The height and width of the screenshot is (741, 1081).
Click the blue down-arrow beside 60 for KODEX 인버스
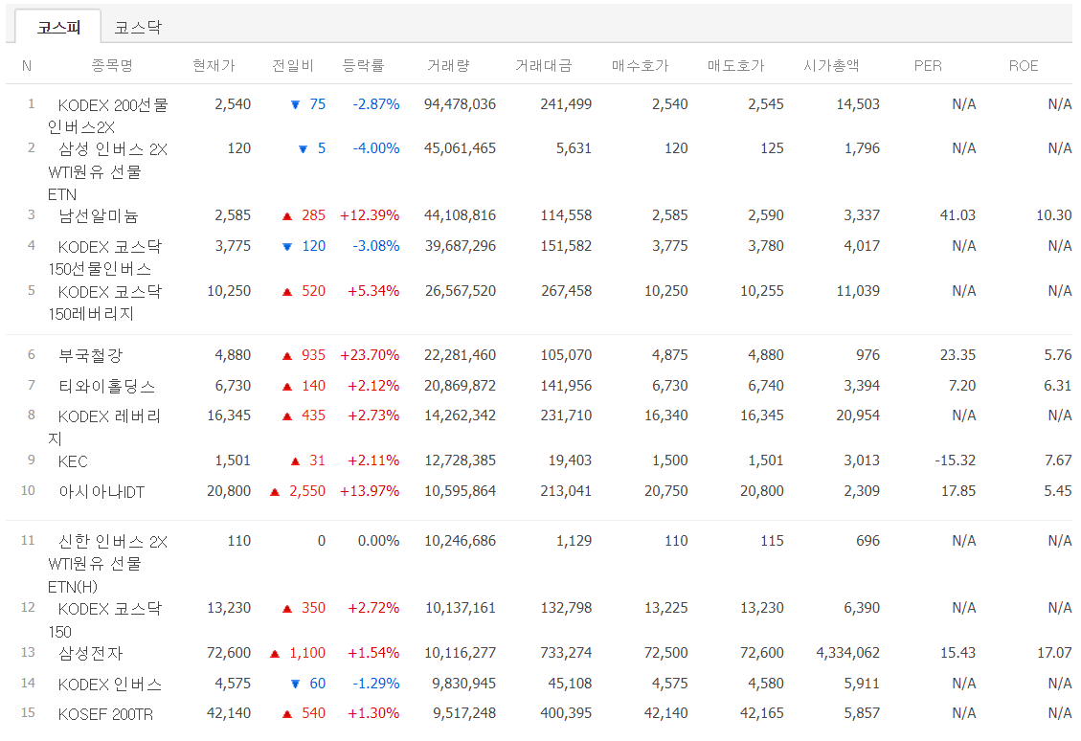pyautogui.click(x=295, y=684)
